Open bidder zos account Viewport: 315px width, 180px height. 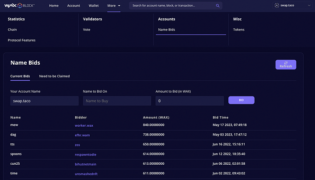pyautogui.click(x=77, y=145)
